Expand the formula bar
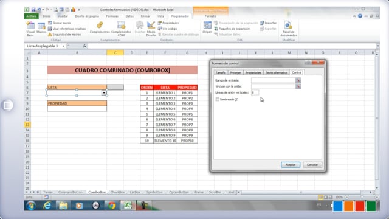The image size is (389, 219). pos(377,46)
